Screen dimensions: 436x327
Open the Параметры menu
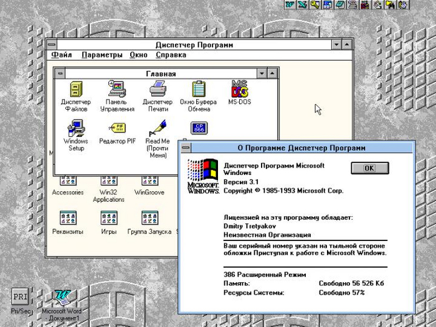[x=102, y=55]
